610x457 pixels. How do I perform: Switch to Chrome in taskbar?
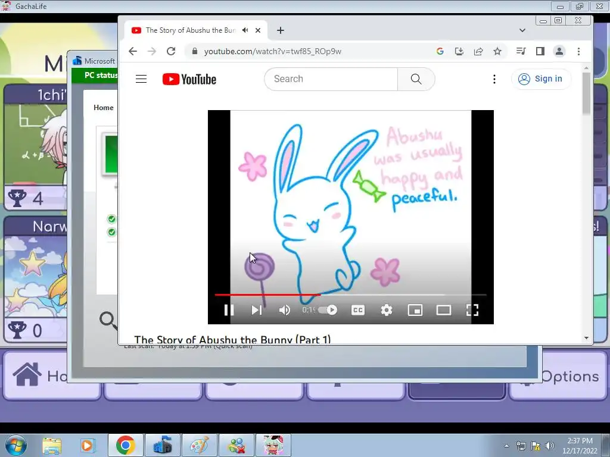point(125,445)
